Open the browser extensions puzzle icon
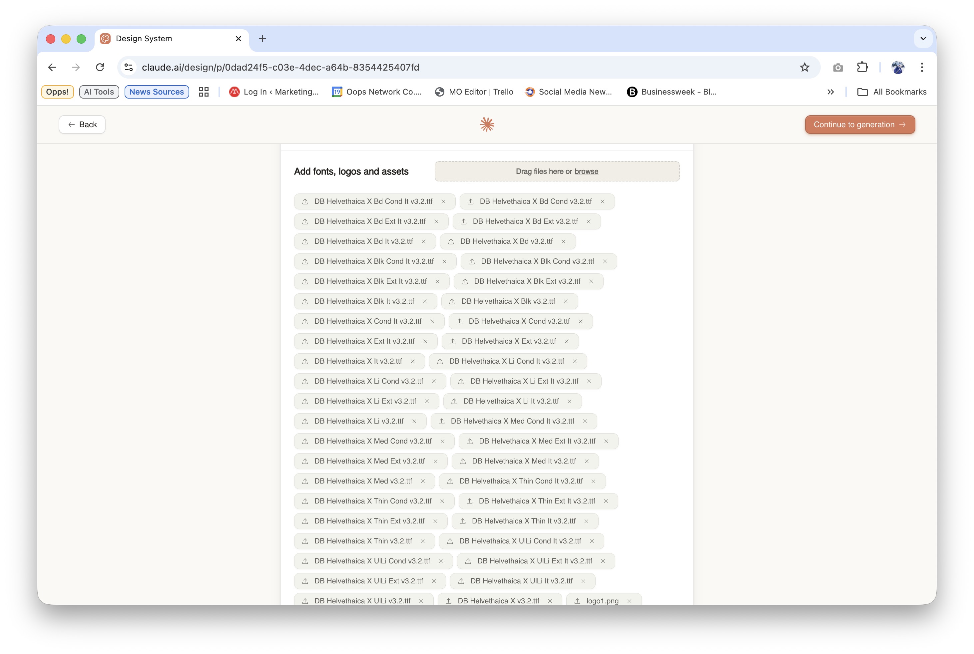This screenshot has height=654, width=974. coord(862,67)
